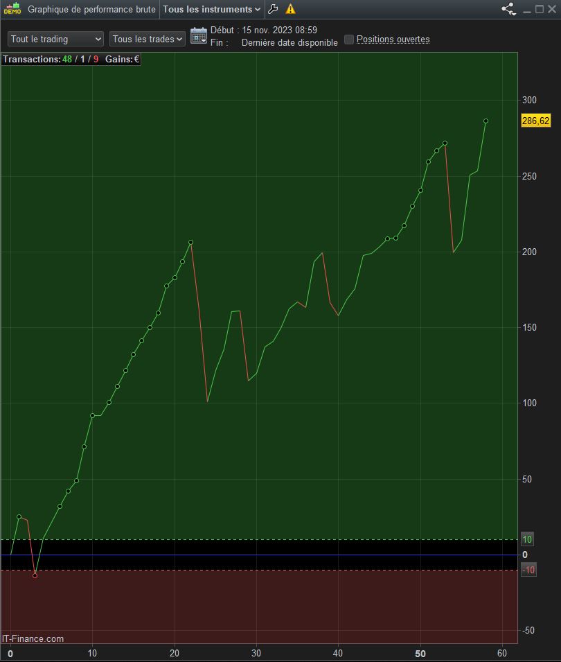Click the DEMO logo icon
Viewport: 561px width, 662px height.
click(12, 8)
